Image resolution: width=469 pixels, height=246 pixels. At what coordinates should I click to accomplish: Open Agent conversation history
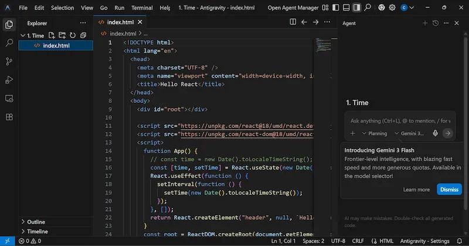(436, 23)
